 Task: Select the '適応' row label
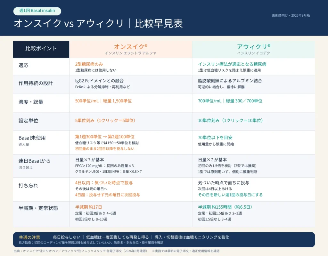click(x=23, y=65)
